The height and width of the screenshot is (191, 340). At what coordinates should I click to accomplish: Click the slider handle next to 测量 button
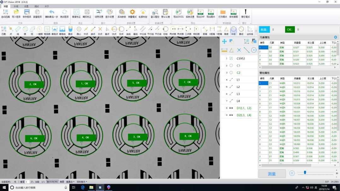pos(305,172)
